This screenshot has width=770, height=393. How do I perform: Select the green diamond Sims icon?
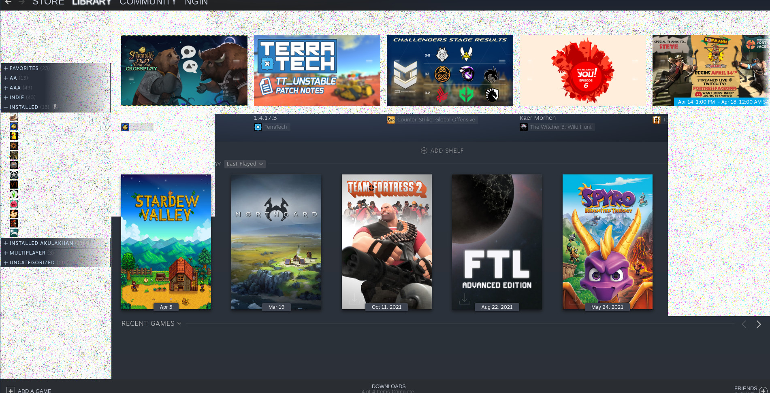coord(14,194)
